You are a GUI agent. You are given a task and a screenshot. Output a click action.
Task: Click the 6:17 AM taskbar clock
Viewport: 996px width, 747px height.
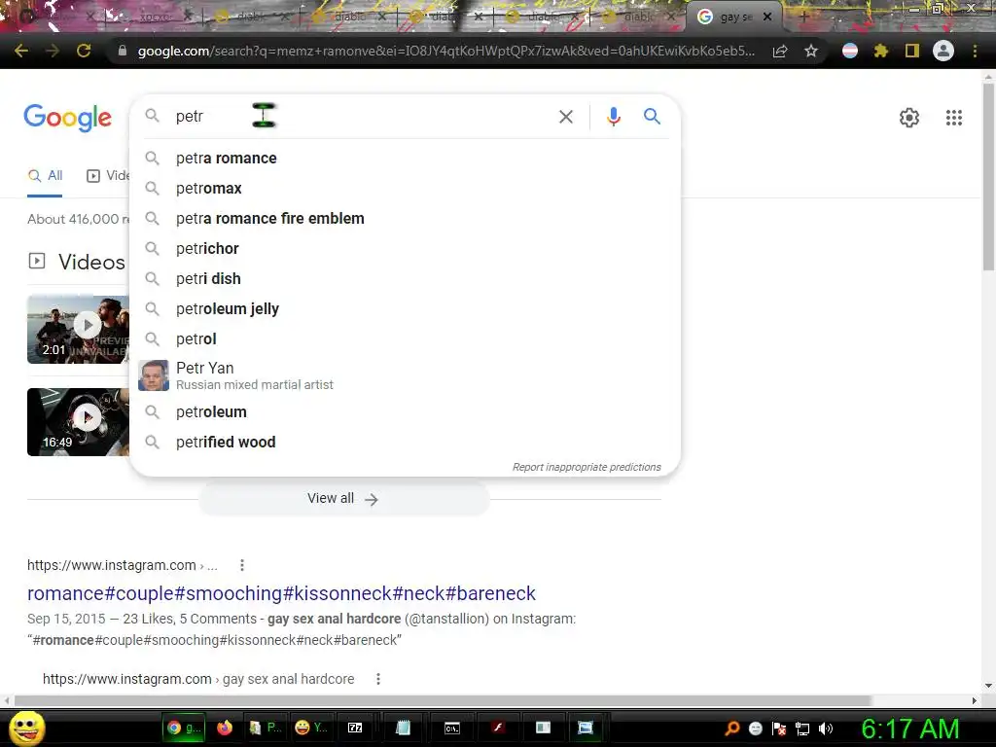[x=909, y=729]
